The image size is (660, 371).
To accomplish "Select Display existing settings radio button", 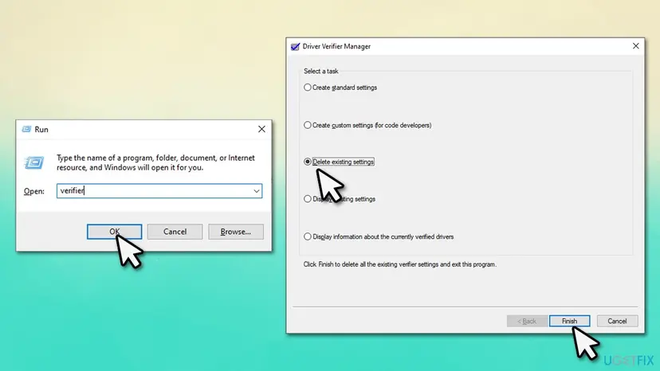I will tap(307, 199).
